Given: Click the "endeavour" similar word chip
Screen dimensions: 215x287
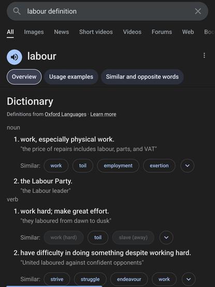Looking at the screenshot, I should coord(129,279).
